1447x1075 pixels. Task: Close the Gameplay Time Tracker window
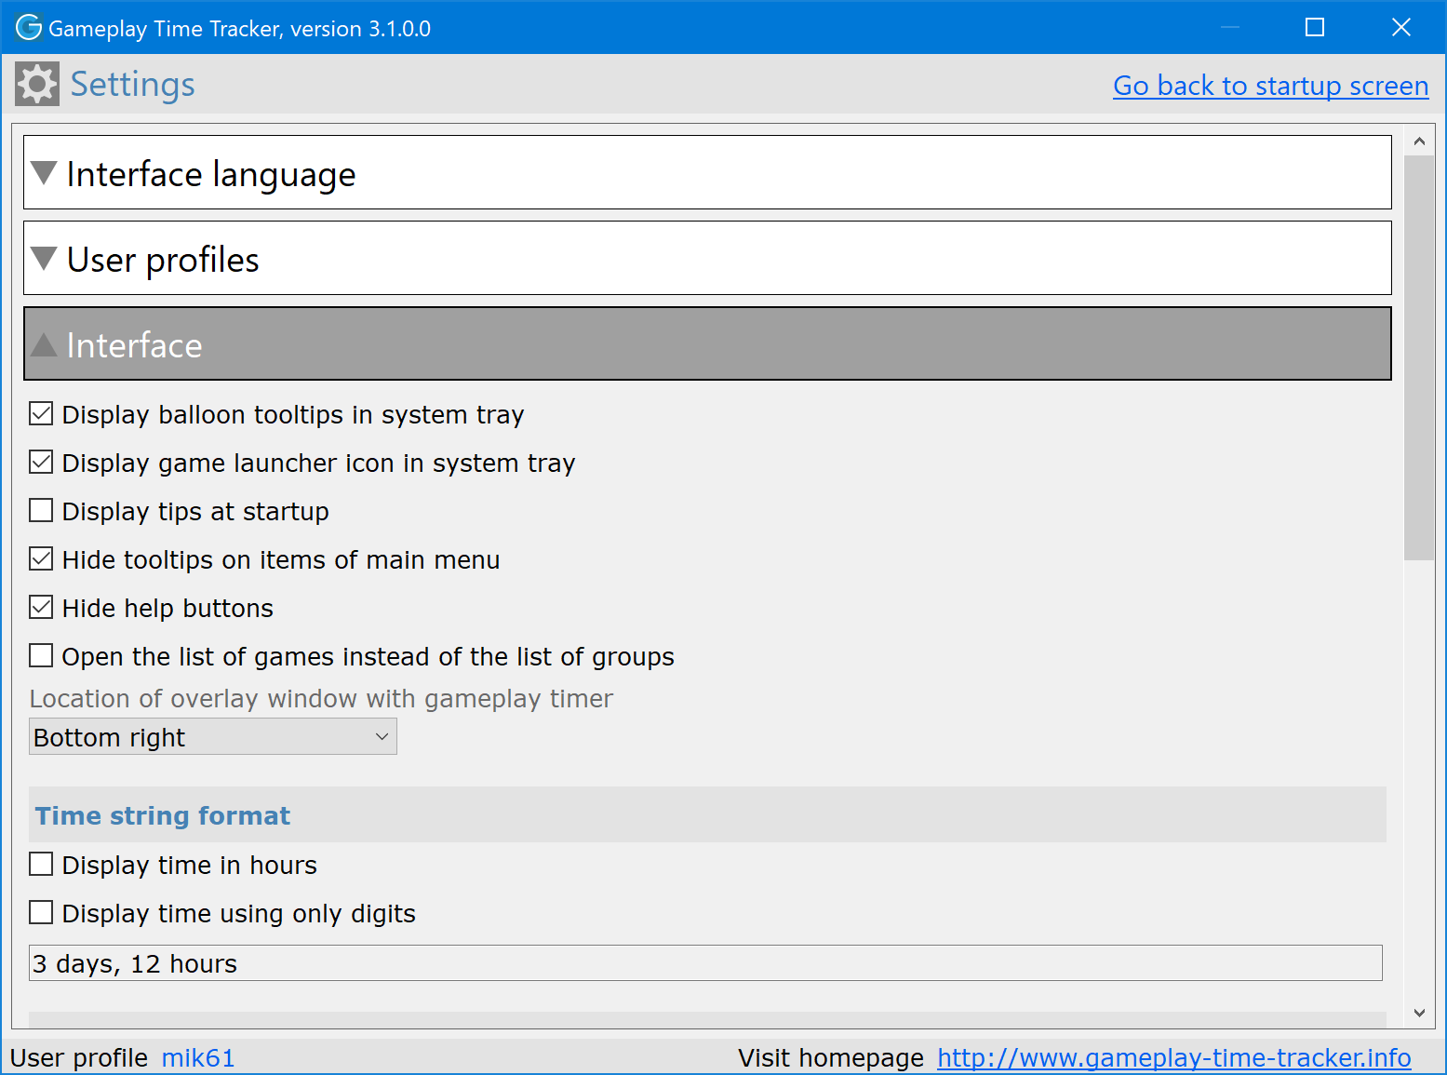click(x=1400, y=27)
